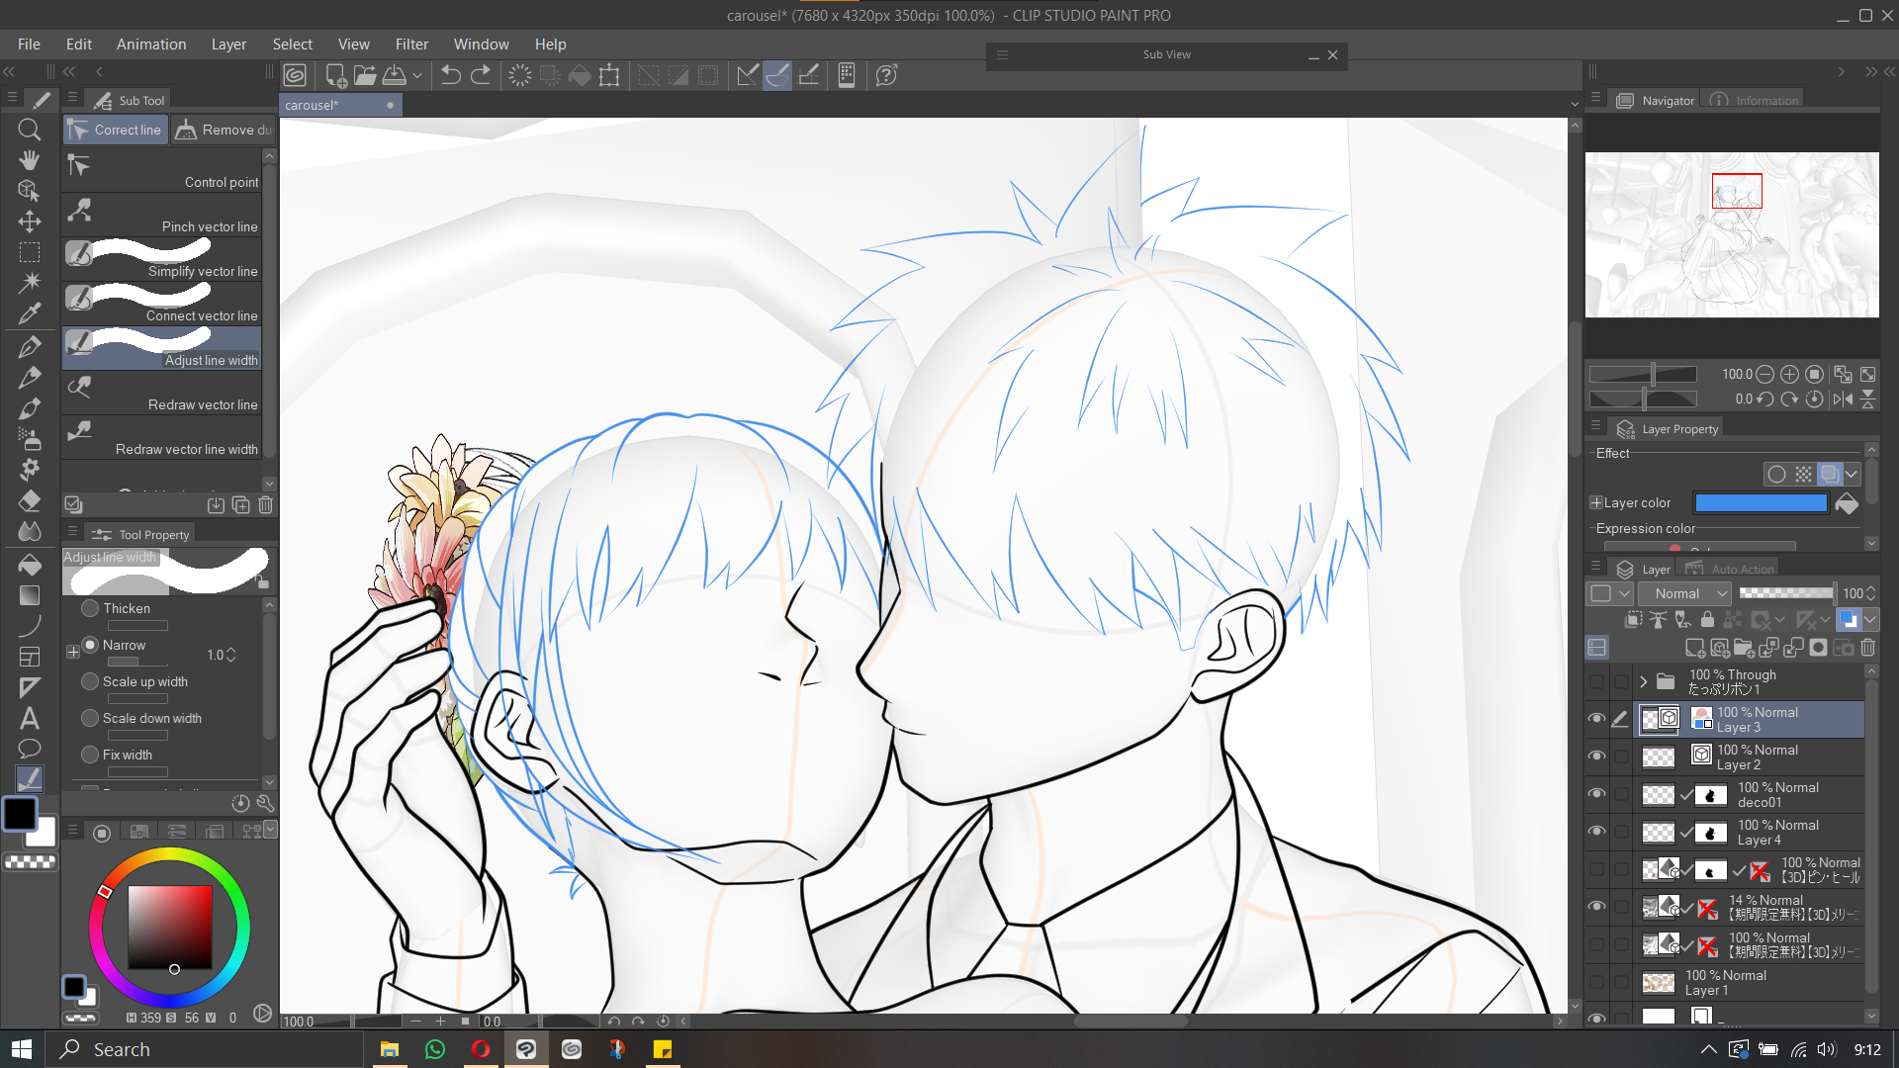Hide the deco01 layer with eye icon
This screenshot has width=1899, height=1068.
pyautogui.click(x=1596, y=794)
